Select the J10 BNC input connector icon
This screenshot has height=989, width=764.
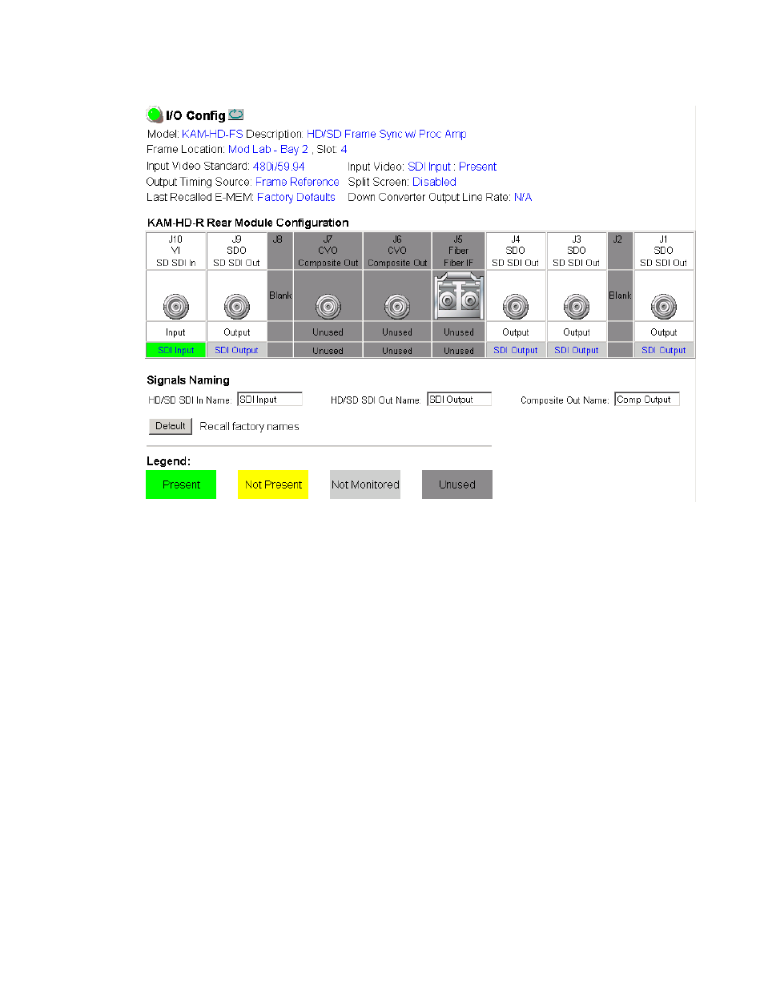point(176,306)
